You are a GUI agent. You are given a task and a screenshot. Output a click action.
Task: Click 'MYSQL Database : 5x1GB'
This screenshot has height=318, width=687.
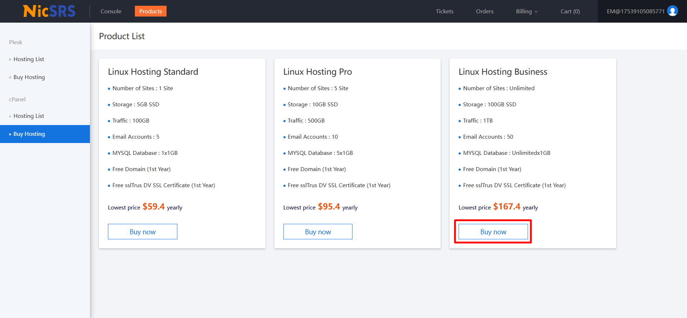(320, 153)
